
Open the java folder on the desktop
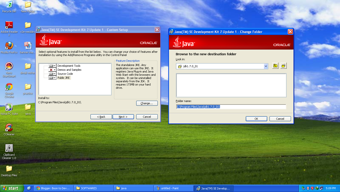28,109
